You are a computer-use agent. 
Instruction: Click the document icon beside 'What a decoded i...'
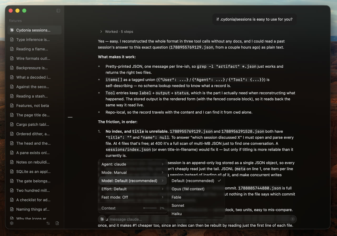coord(12,77)
